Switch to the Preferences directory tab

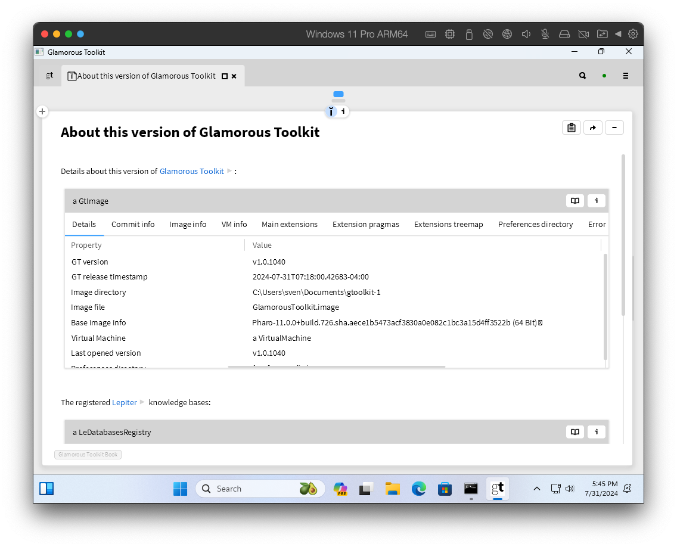tap(535, 225)
